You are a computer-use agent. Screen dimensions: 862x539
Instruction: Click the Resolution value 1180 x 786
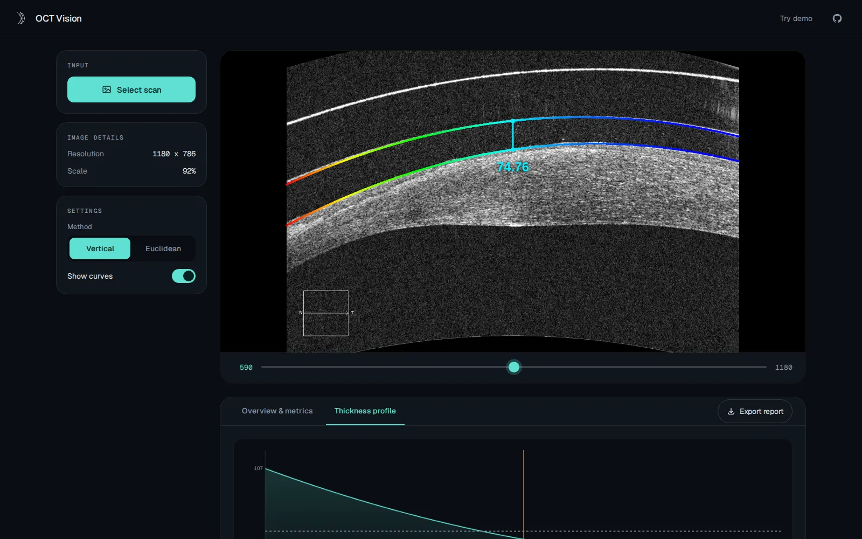(174, 154)
